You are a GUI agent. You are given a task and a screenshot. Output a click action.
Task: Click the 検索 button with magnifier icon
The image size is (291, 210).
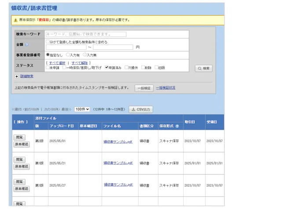coord(204,69)
